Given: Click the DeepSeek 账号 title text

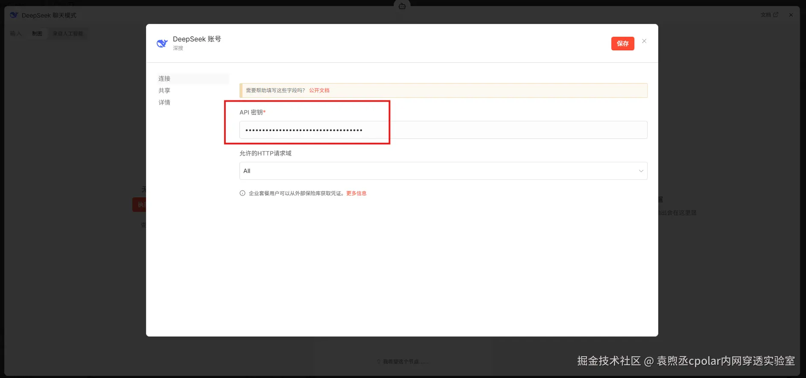Looking at the screenshot, I should pyautogui.click(x=197, y=39).
